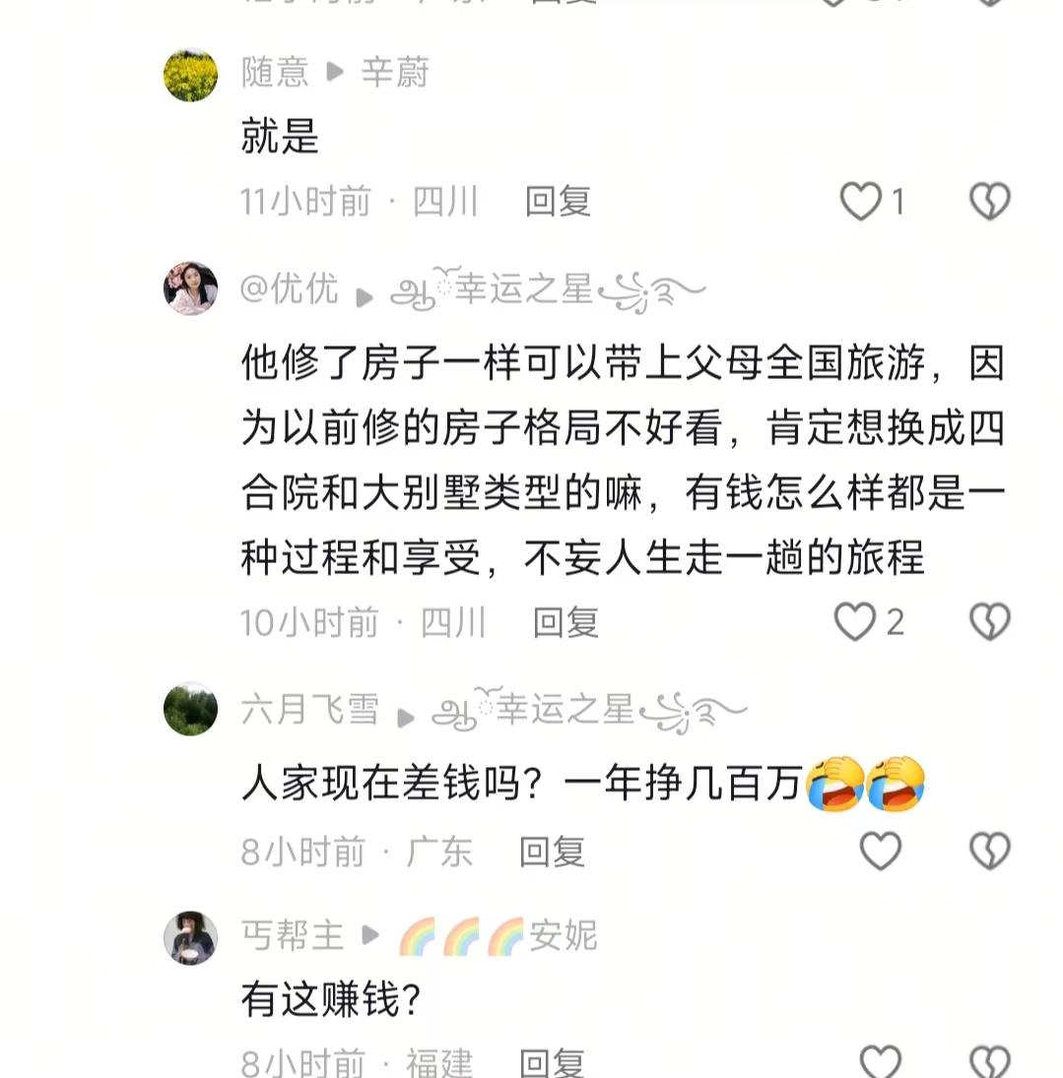
Task: Open the @优优 username link
Action: pos(289,288)
